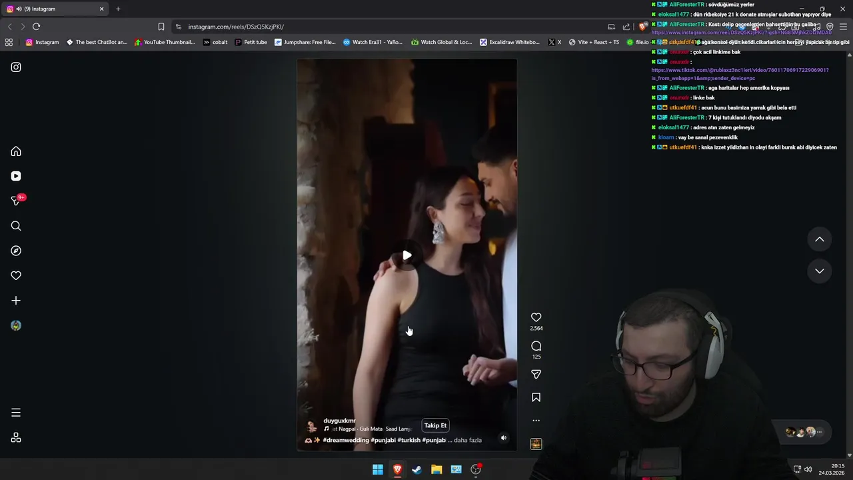Screen dimensions: 853x480
Task: Open profile avatar in sidebar
Action: [16, 325]
